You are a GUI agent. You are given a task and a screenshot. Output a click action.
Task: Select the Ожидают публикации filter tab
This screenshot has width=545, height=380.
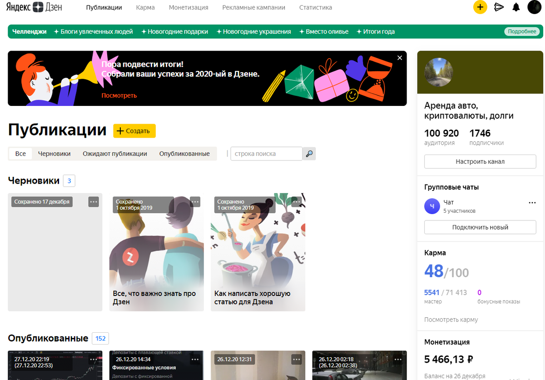coord(115,154)
